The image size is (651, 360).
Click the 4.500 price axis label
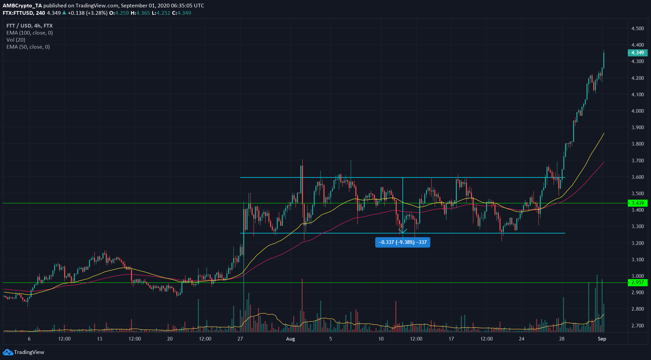[x=638, y=29]
